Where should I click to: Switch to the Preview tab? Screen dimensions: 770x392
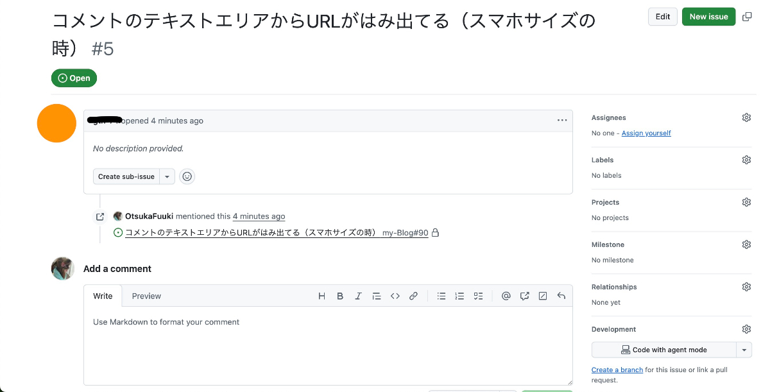pyautogui.click(x=146, y=296)
